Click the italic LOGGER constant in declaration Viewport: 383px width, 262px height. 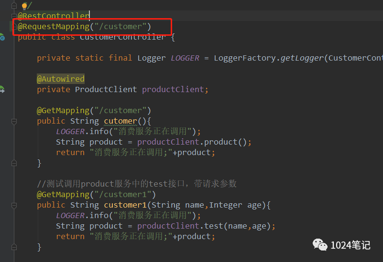click(185, 58)
